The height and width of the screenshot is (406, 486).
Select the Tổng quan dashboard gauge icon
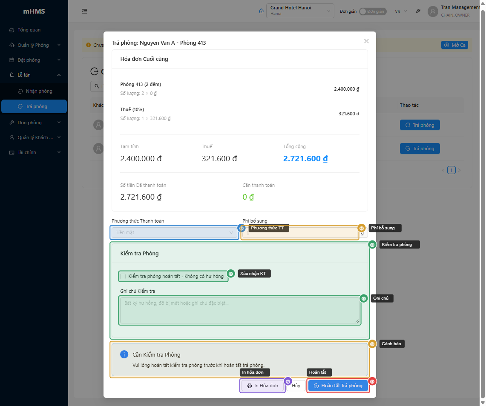11,30
